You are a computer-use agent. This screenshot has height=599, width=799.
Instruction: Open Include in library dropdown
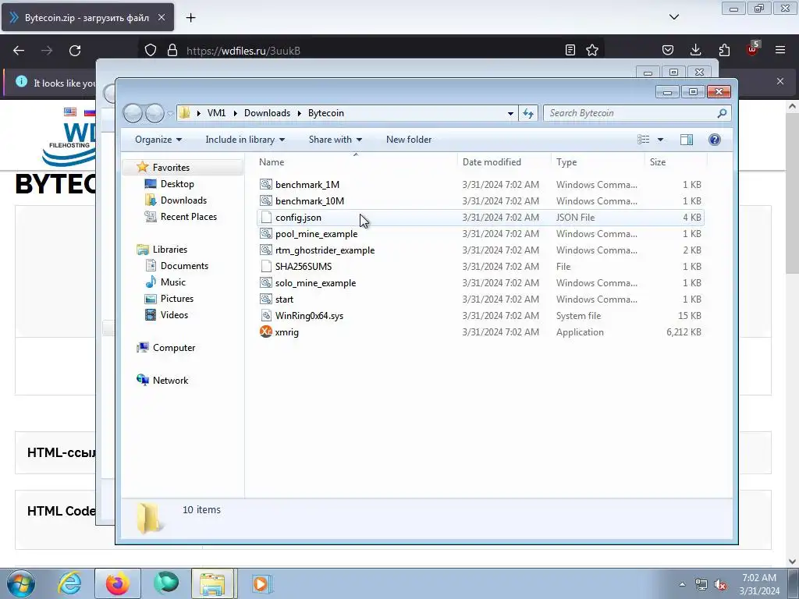(x=245, y=140)
